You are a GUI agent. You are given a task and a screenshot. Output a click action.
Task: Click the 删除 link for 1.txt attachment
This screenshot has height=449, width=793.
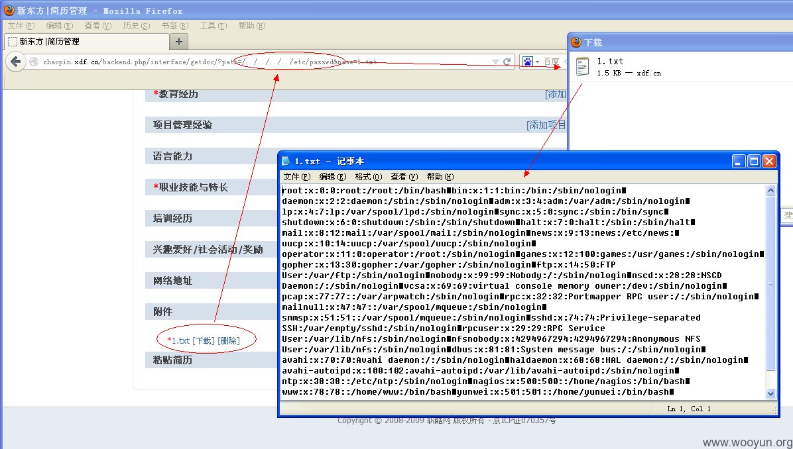tap(229, 341)
